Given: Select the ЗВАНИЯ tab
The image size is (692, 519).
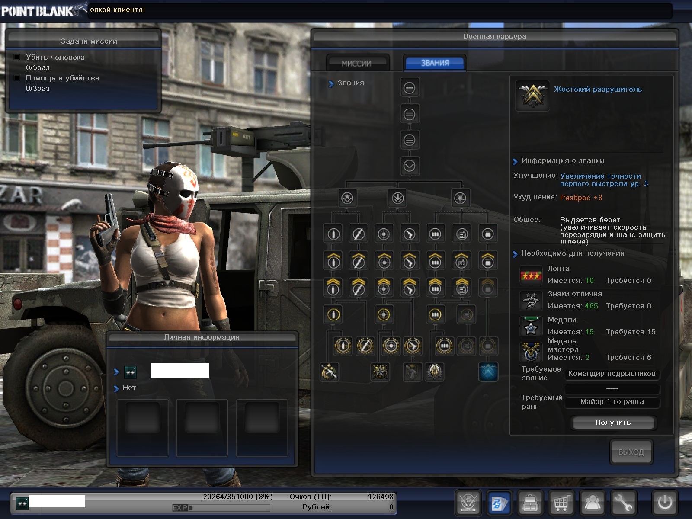Looking at the screenshot, I should coord(435,63).
